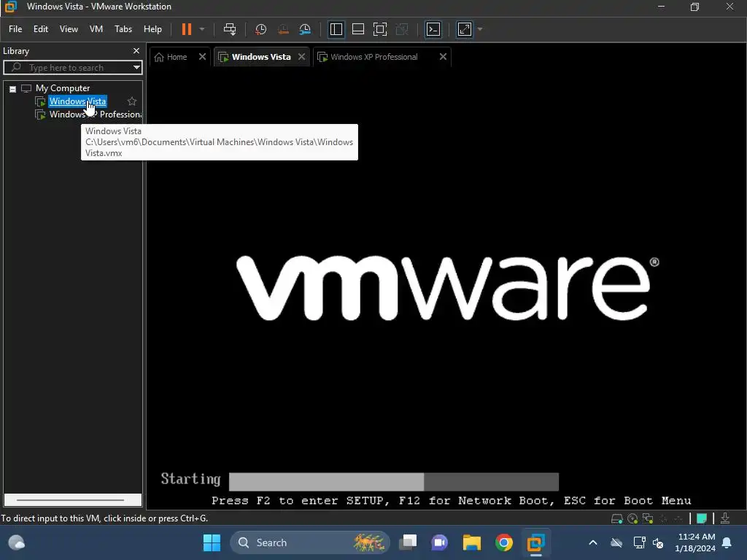747x560 pixels.
Task: Take a snapshot of this virtual machine
Action: tap(260, 29)
